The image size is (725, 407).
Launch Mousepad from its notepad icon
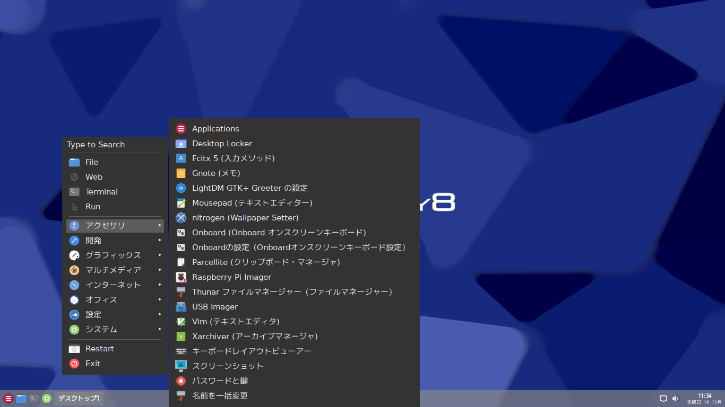(181, 203)
